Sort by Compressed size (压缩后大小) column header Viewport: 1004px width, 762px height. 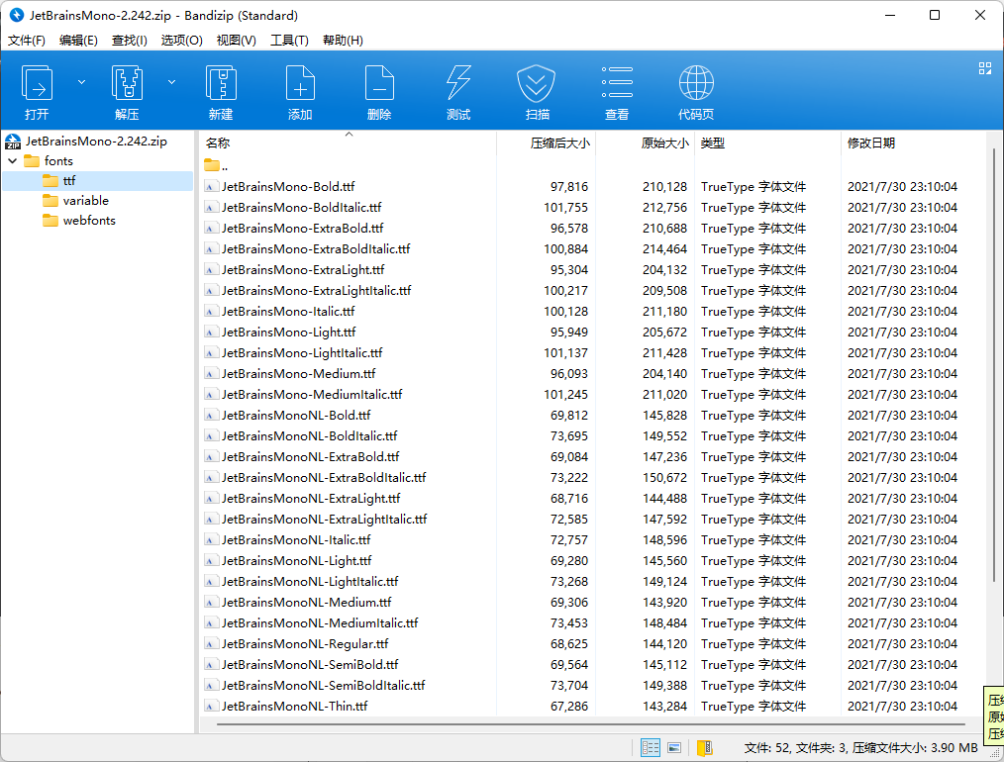click(x=547, y=143)
